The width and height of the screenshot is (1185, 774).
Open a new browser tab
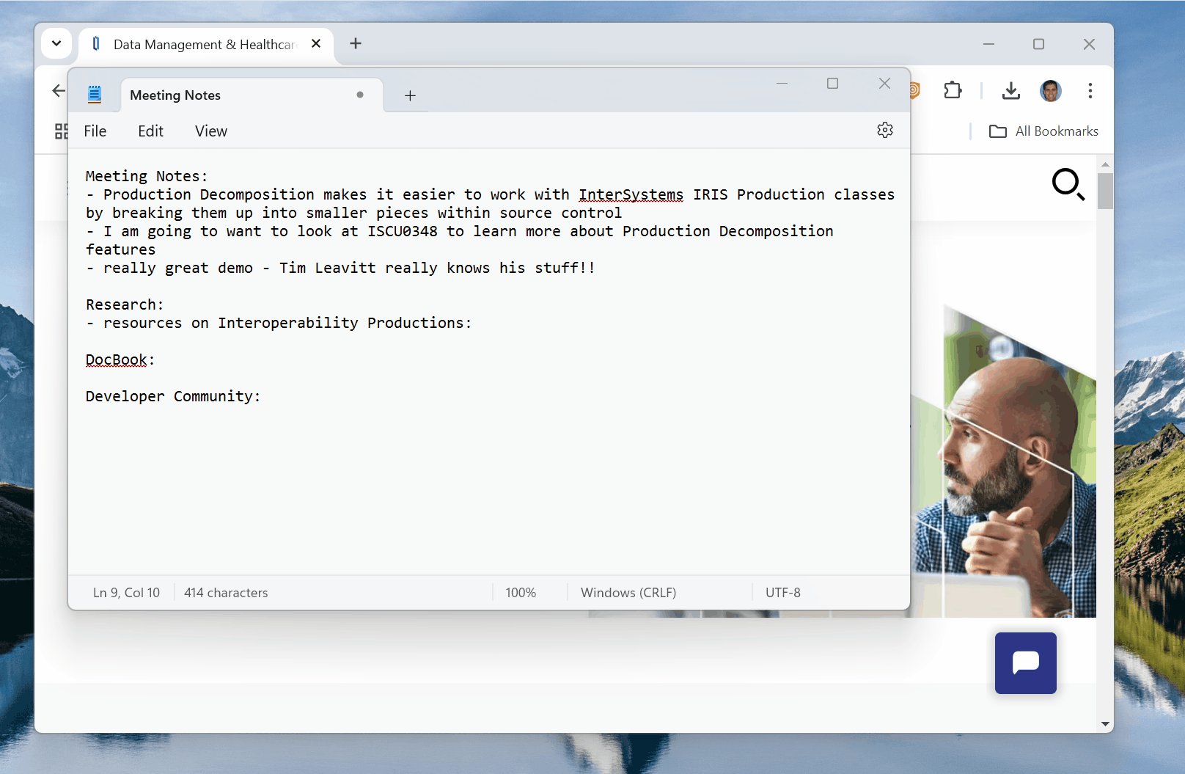coord(356,43)
